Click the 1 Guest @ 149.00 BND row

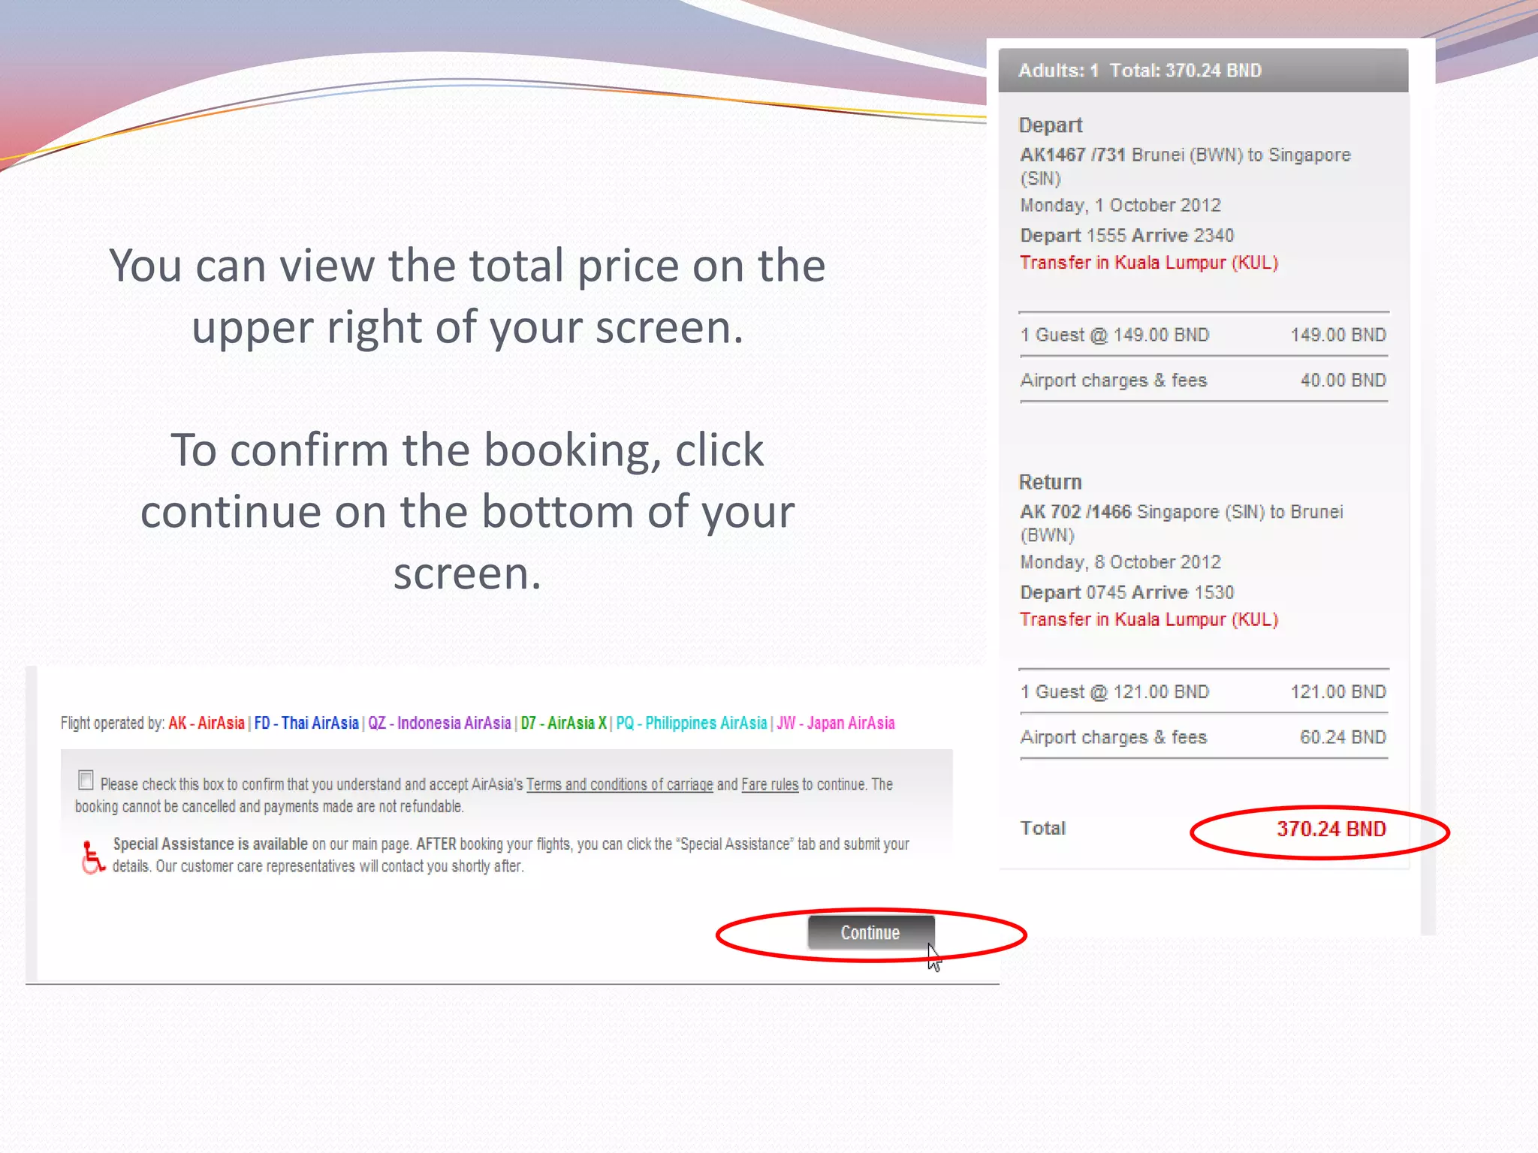coord(1203,335)
